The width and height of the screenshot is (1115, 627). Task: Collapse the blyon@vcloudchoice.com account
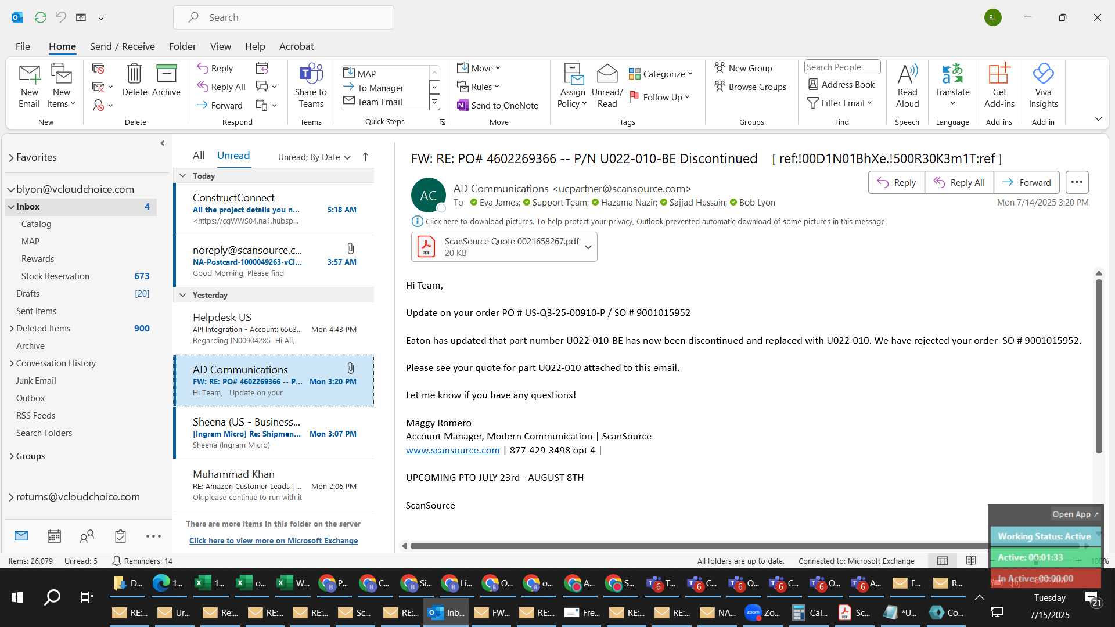click(11, 189)
